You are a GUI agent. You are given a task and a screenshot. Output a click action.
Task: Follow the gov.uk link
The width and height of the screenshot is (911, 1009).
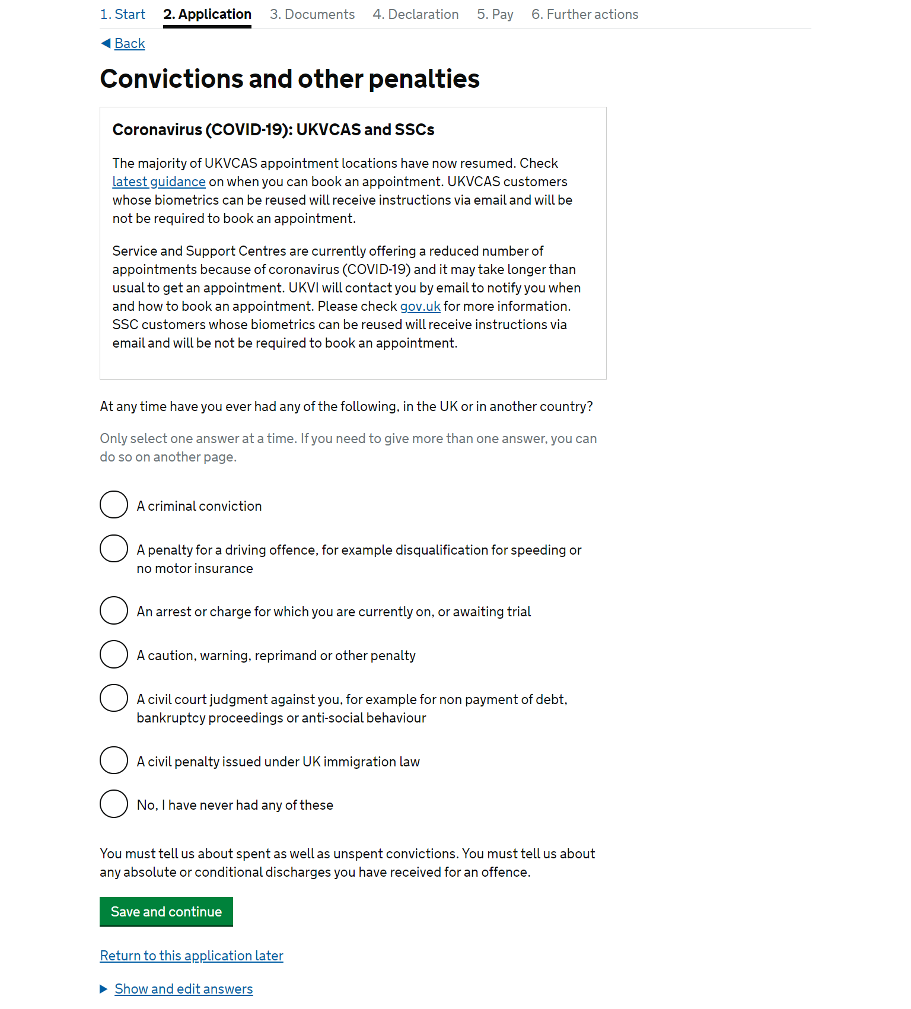pos(420,306)
